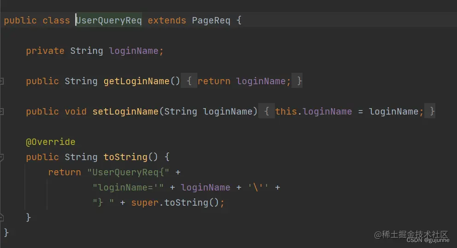This screenshot has height=248, width=457.
Task: Click the "UserQueryReq{" string literal
Action: pos(128,172)
